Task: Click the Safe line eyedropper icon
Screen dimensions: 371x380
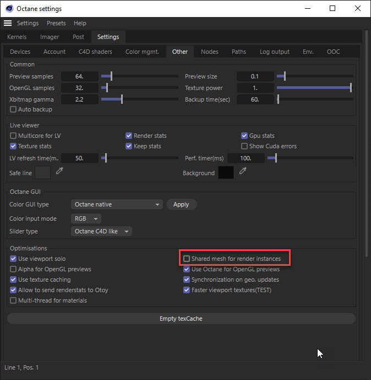Action: click(x=60, y=172)
